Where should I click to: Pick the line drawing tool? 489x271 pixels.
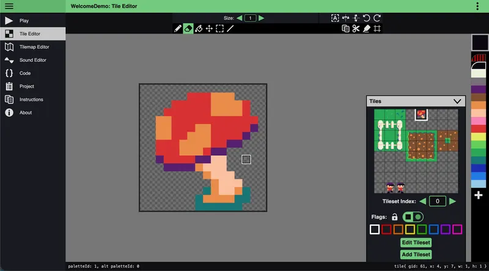pyautogui.click(x=230, y=29)
